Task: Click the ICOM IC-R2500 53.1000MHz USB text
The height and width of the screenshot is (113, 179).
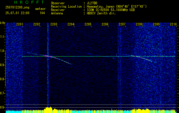Action: [x=111, y=10]
